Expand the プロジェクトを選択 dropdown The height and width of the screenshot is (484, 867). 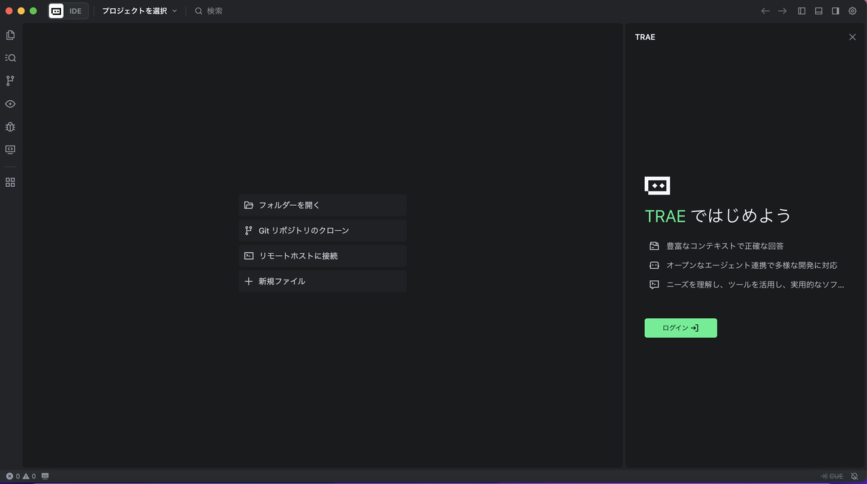(x=140, y=11)
